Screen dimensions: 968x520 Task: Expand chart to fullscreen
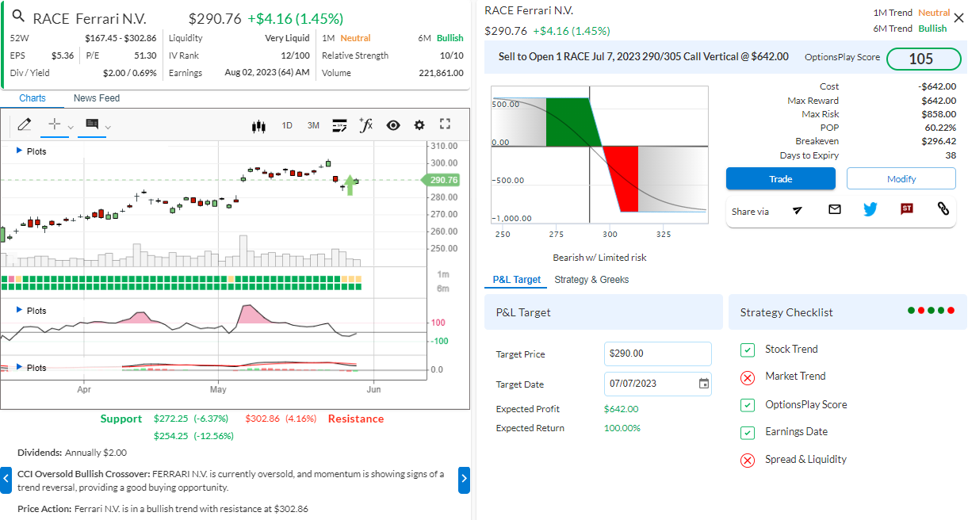445,124
